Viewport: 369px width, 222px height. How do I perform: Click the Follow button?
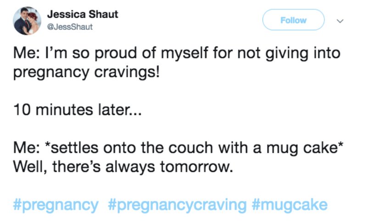click(293, 20)
